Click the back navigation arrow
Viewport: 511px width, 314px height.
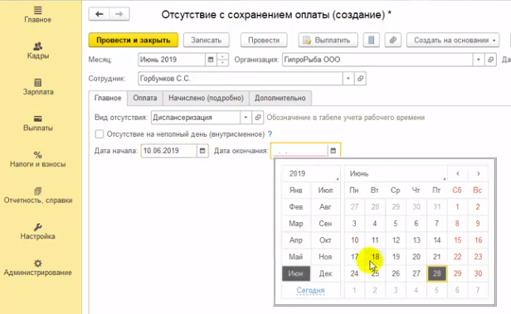(x=99, y=14)
